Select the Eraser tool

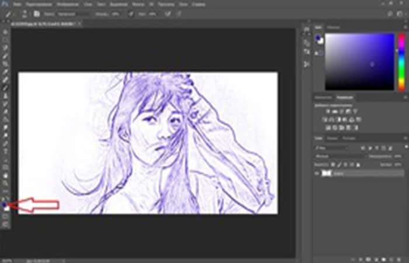5,112
